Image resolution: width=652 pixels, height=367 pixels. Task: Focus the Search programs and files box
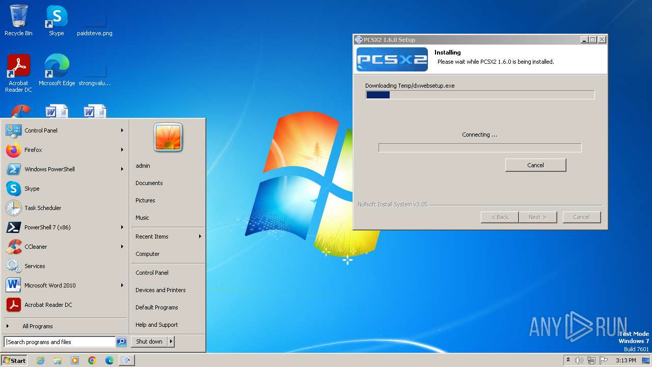[60, 342]
